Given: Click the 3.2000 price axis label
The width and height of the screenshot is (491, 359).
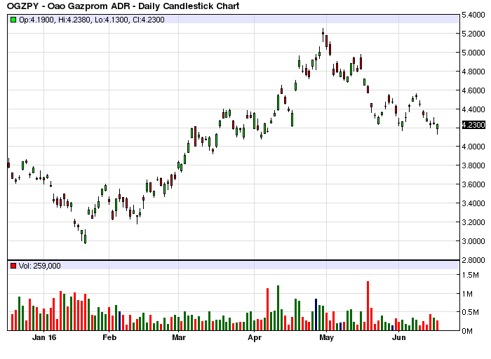Looking at the screenshot, I should [473, 222].
